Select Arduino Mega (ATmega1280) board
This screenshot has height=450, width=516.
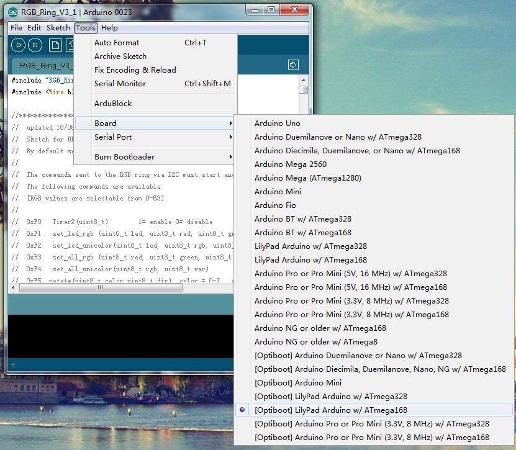click(x=374, y=178)
